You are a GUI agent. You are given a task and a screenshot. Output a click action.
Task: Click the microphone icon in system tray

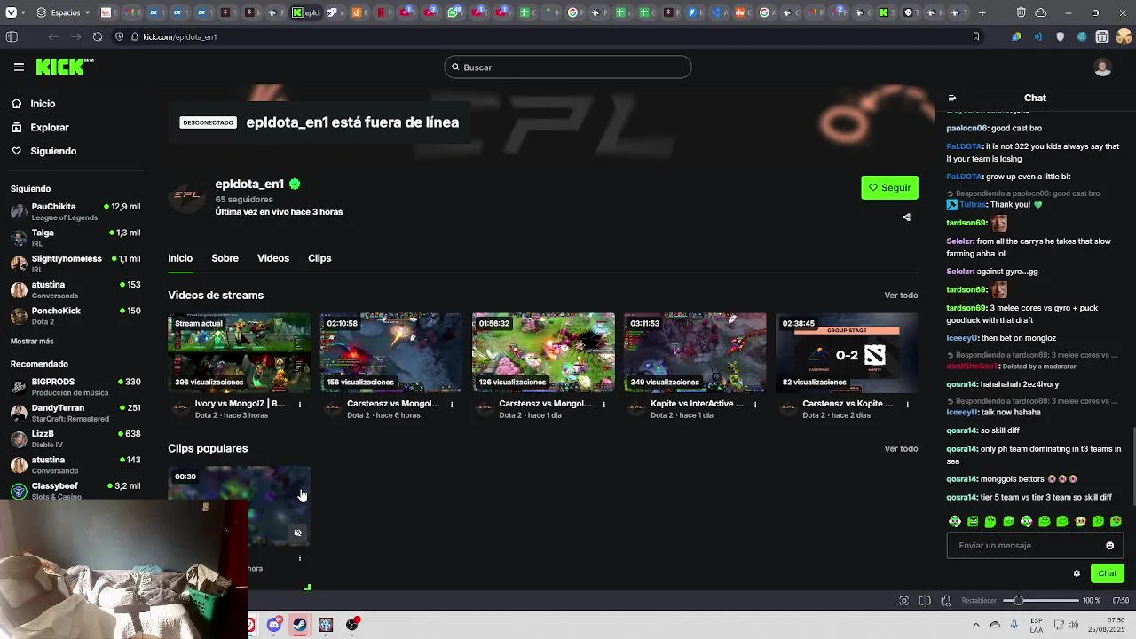pos(1014,625)
